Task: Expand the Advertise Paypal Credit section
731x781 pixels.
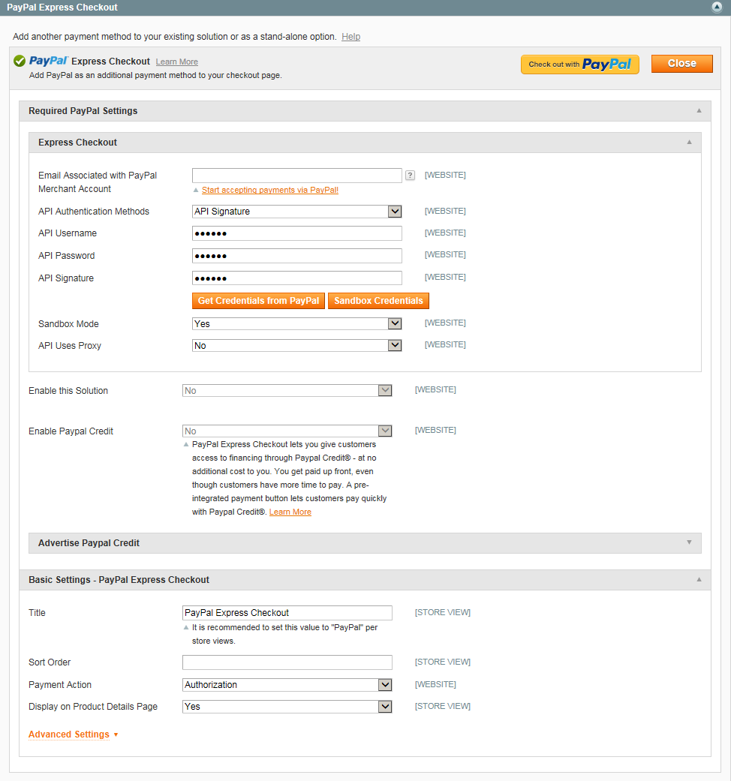Action: [x=365, y=543]
